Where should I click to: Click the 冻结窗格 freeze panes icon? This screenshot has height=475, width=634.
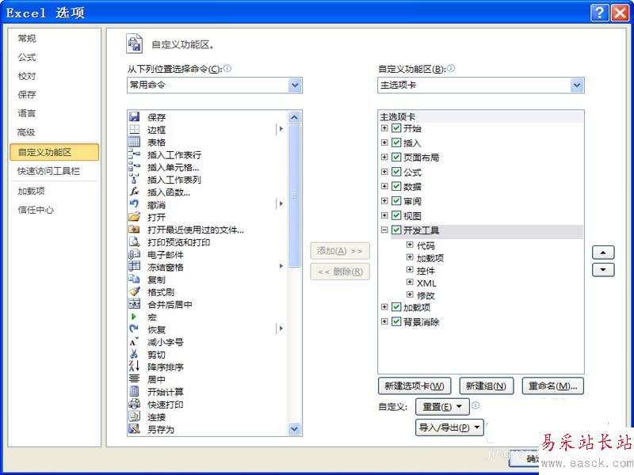(134, 267)
